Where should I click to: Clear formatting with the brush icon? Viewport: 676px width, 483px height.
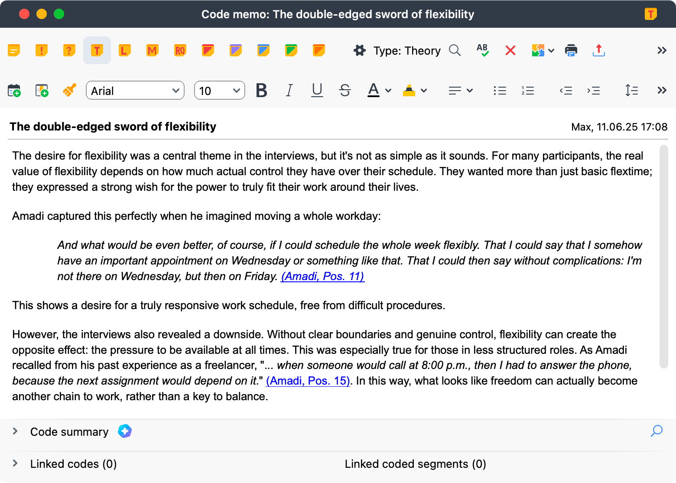(69, 91)
